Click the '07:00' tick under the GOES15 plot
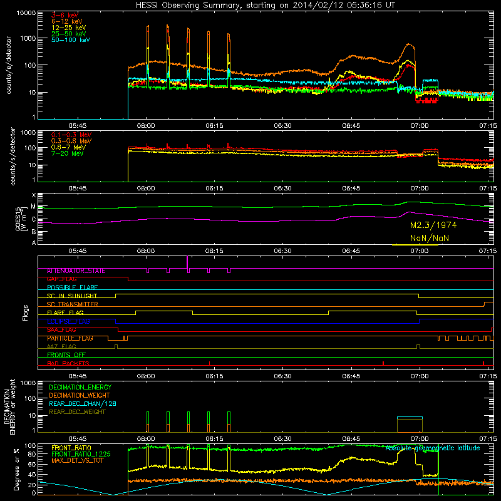Viewport: 501px width, 501px height. point(420,251)
